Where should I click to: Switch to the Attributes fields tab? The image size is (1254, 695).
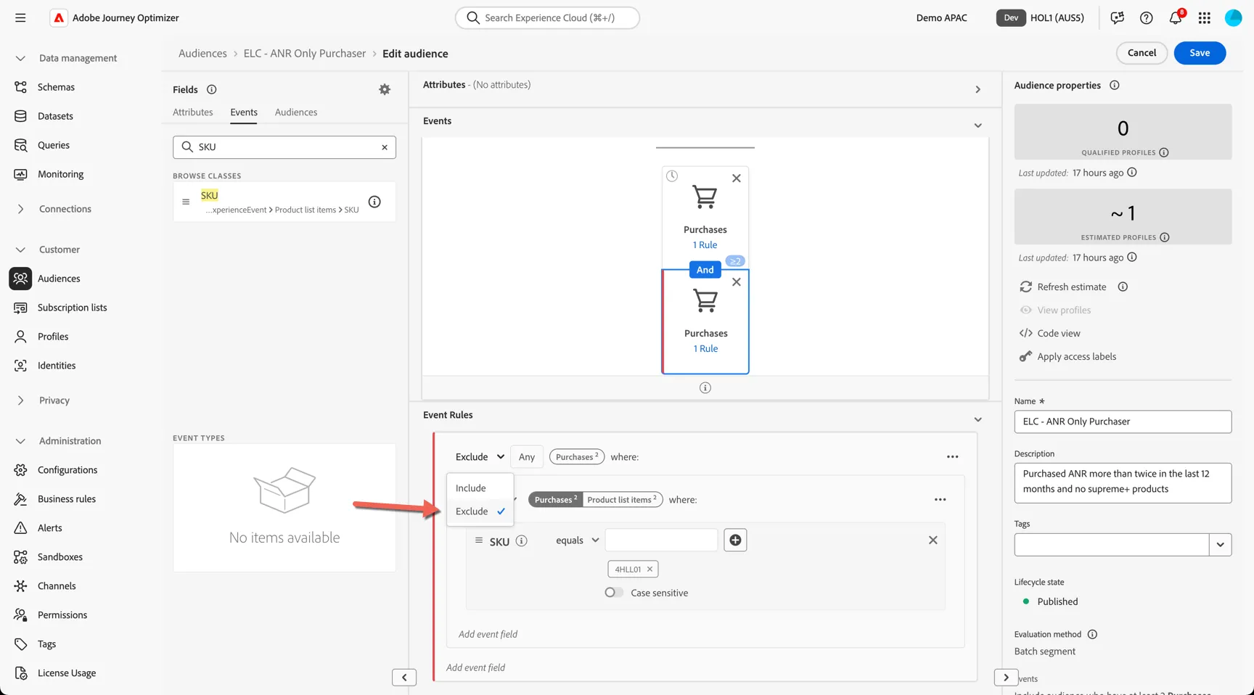tap(193, 112)
